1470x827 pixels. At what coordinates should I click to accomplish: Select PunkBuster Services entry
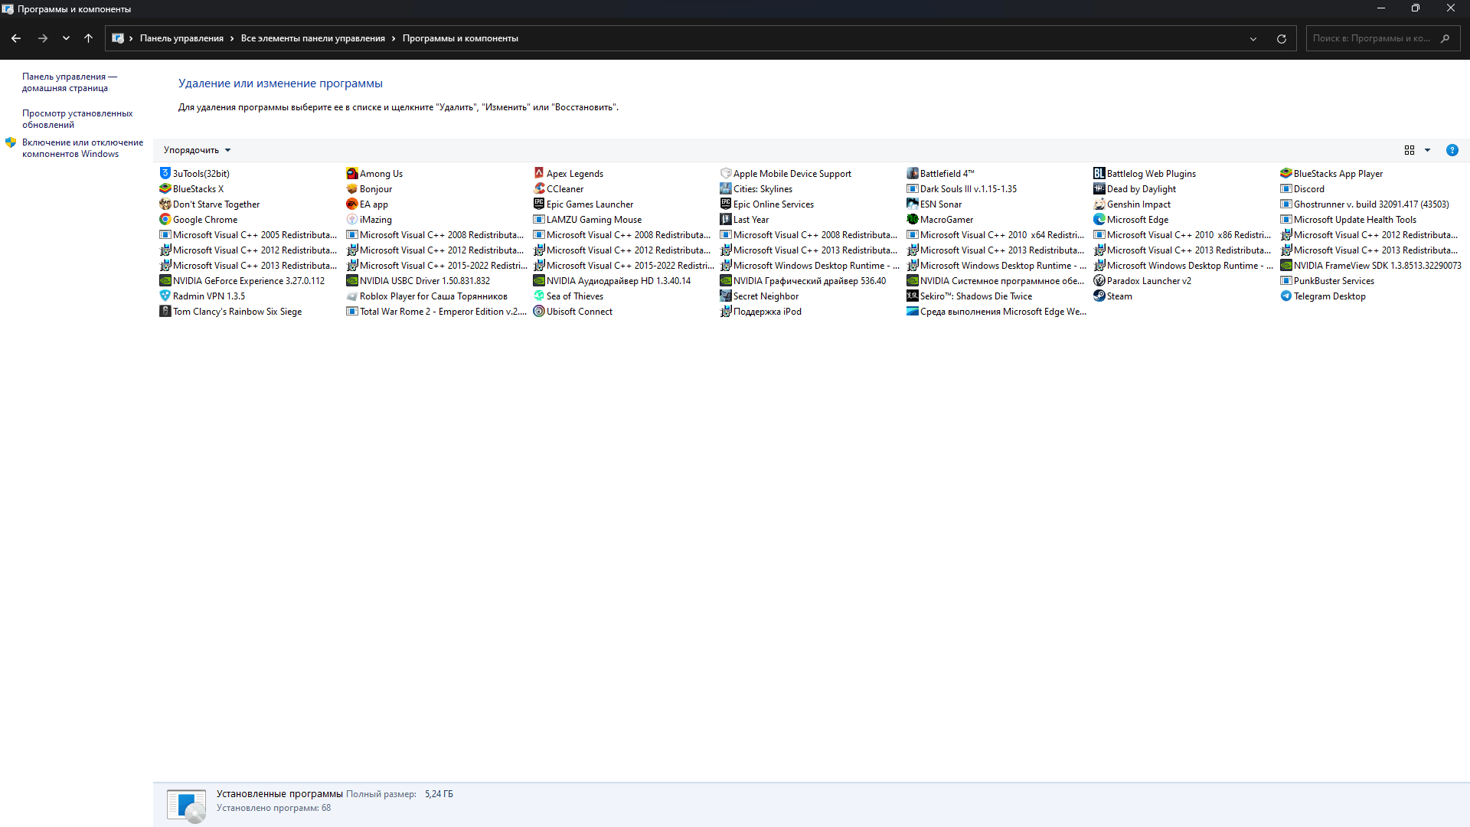click(1327, 280)
